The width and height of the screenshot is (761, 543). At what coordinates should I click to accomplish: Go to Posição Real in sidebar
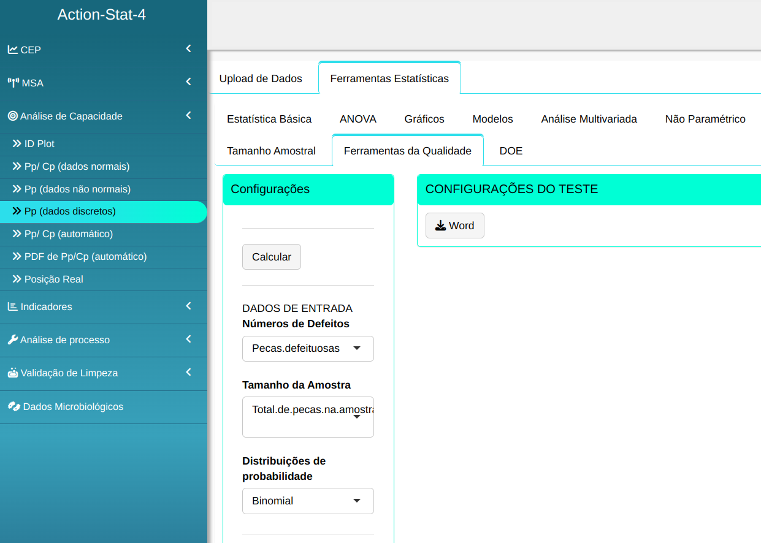coord(53,279)
